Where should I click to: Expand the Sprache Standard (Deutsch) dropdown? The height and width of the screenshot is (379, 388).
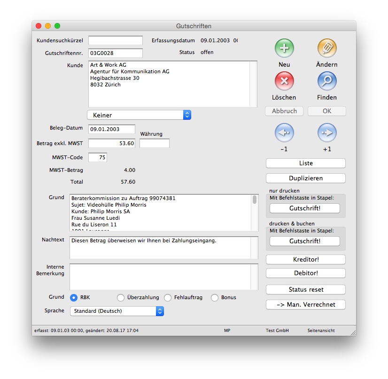click(x=117, y=311)
